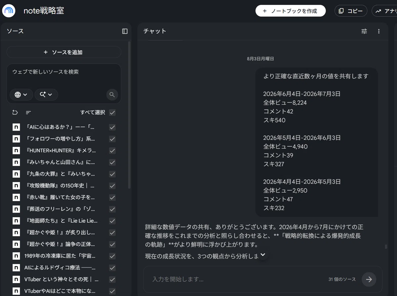
Task: Uncheck HUNTER×HUNTER キメラ source checkbox
Action: click(112, 150)
